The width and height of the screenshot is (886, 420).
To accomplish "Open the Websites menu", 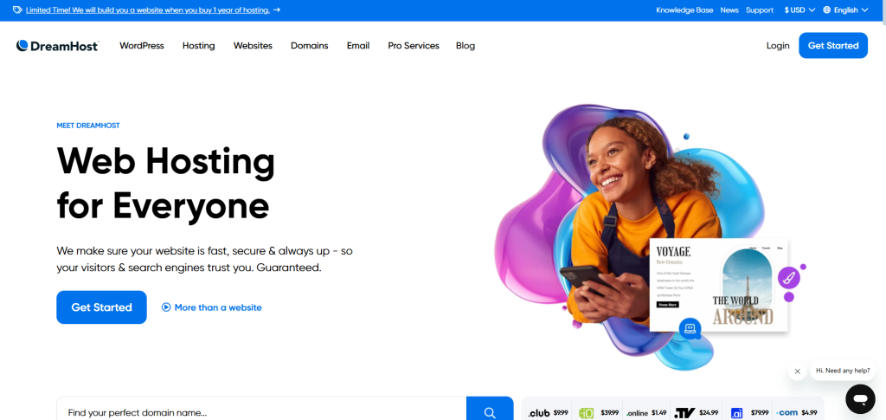I will tap(253, 46).
